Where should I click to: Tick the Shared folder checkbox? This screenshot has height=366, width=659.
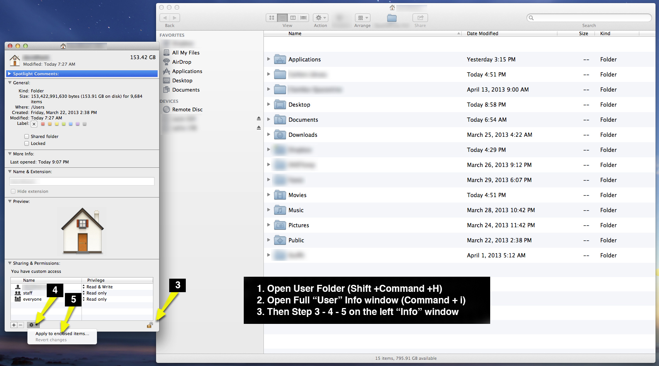pyautogui.click(x=27, y=136)
